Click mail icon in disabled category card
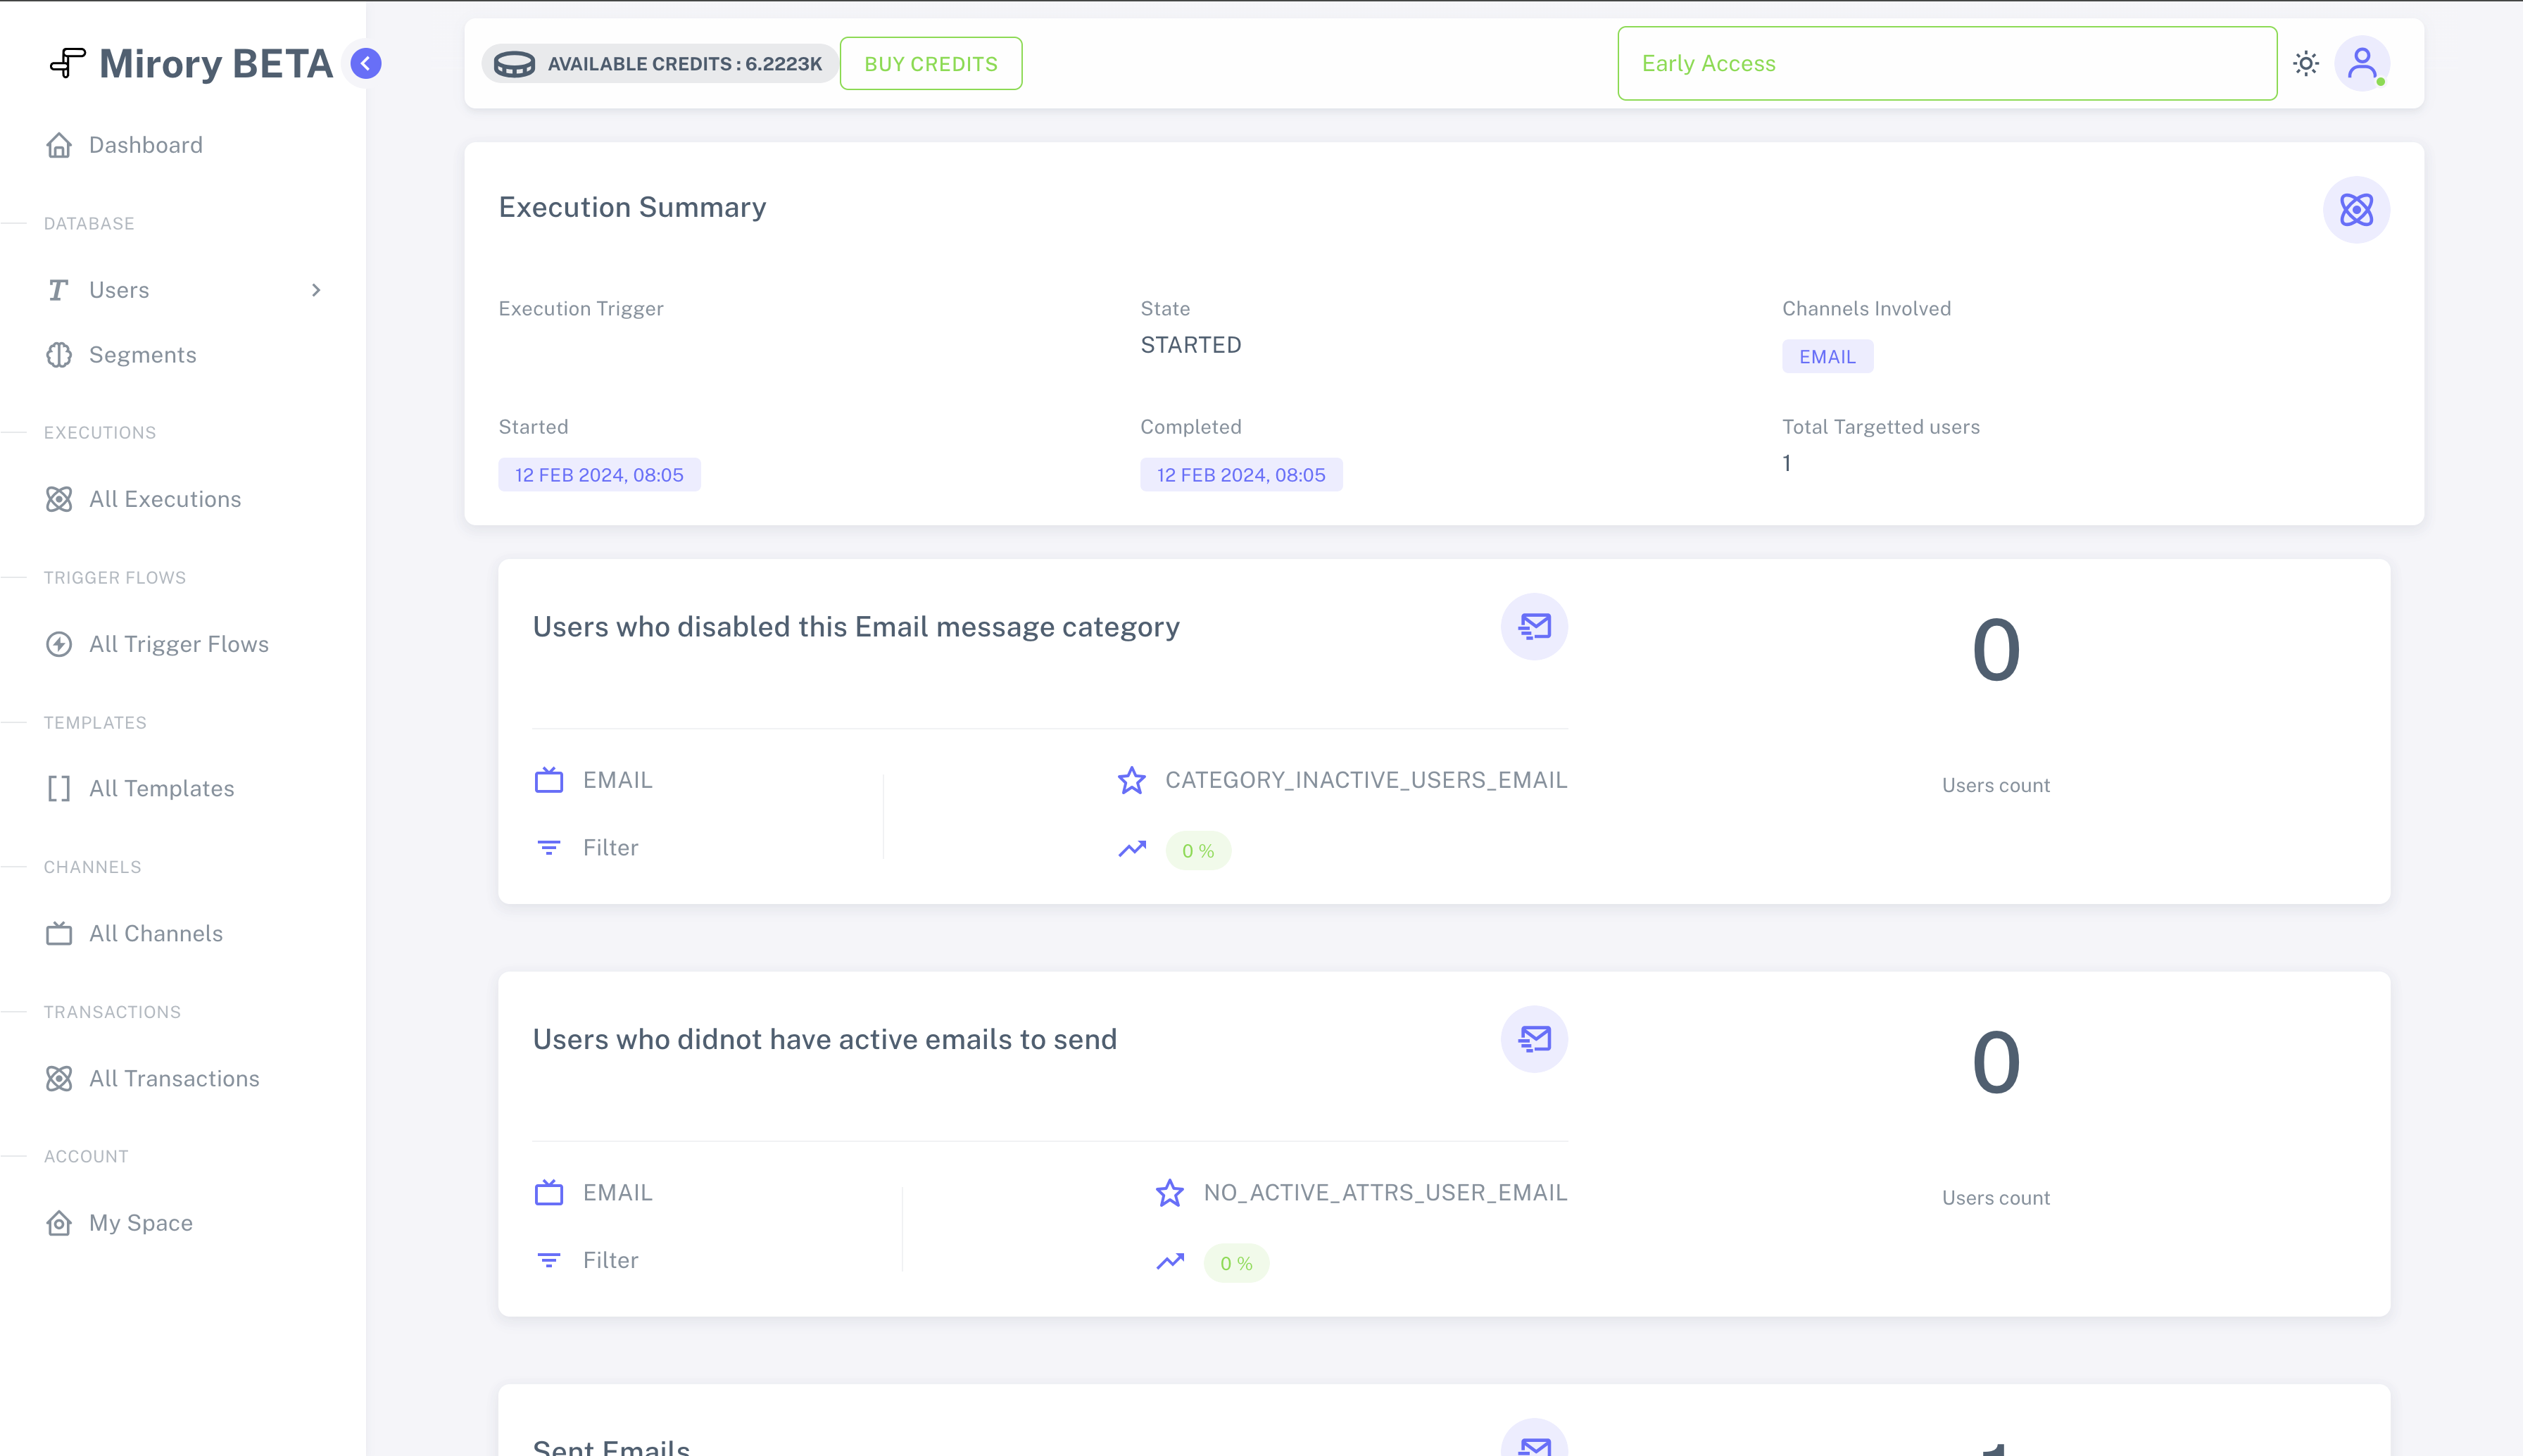This screenshot has width=2523, height=1456. pos(1535,627)
